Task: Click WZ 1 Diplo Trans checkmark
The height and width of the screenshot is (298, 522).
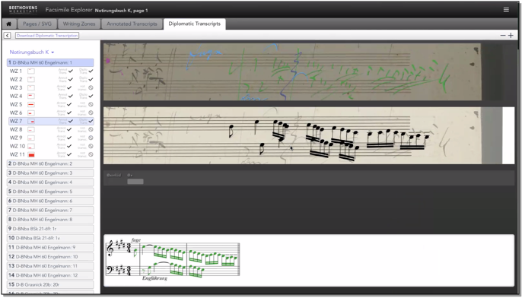Action: (x=91, y=71)
